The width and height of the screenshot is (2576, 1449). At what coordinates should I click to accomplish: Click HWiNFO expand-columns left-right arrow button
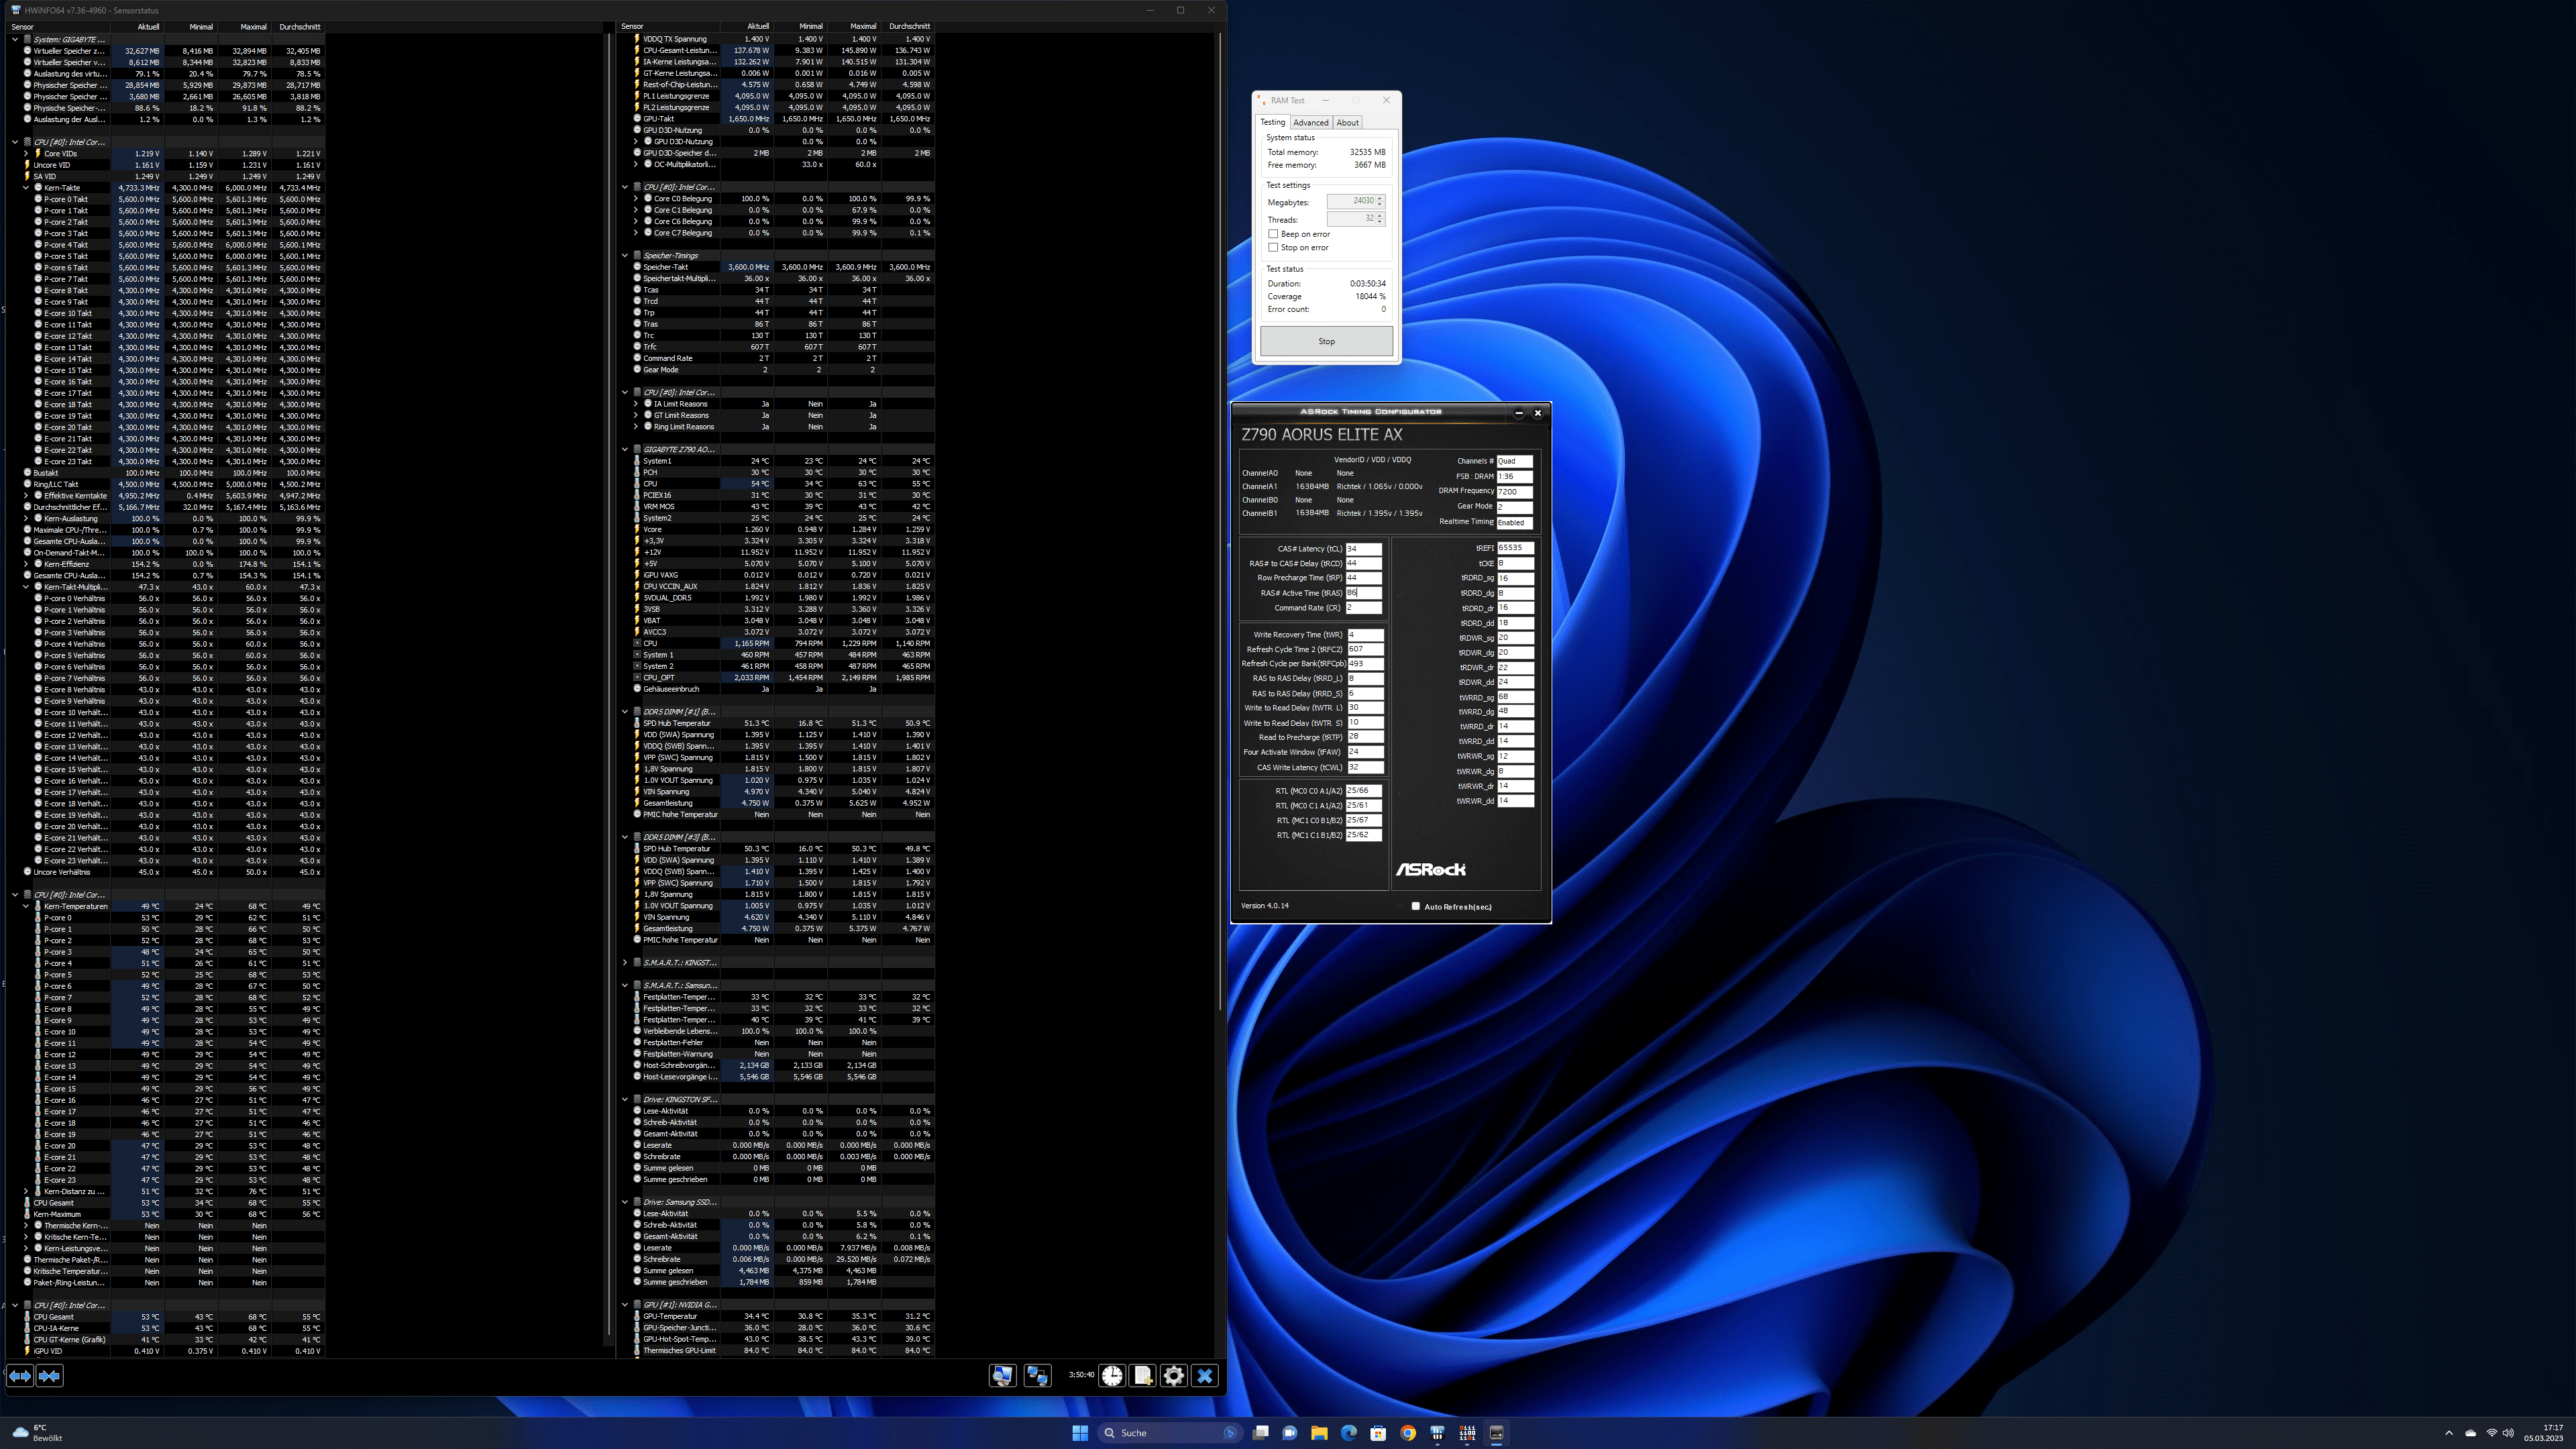click(x=20, y=1376)
